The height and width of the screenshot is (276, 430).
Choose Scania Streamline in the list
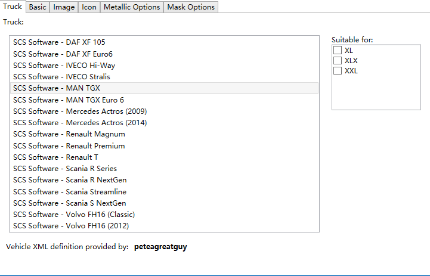click(x=70, y=192)
